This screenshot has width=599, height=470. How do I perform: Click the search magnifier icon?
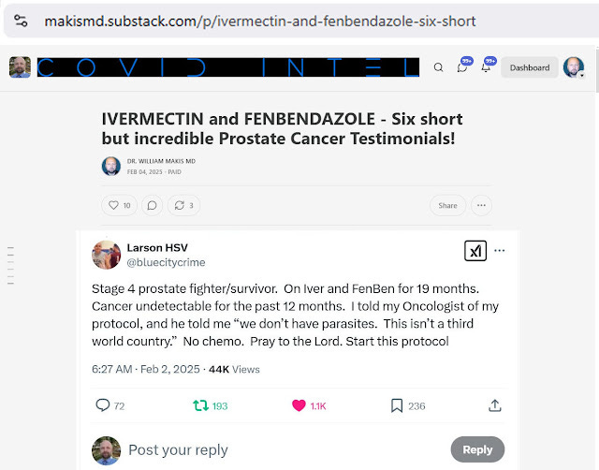[x=439, y=67]
